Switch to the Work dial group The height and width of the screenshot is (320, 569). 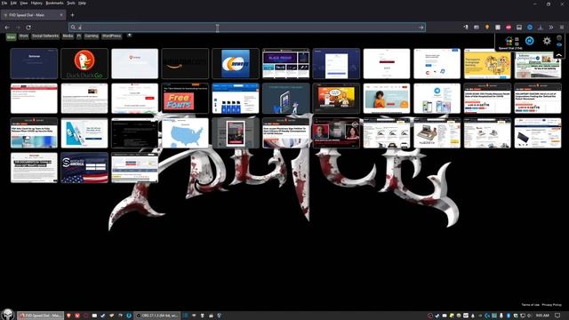(x=23, y=36)
